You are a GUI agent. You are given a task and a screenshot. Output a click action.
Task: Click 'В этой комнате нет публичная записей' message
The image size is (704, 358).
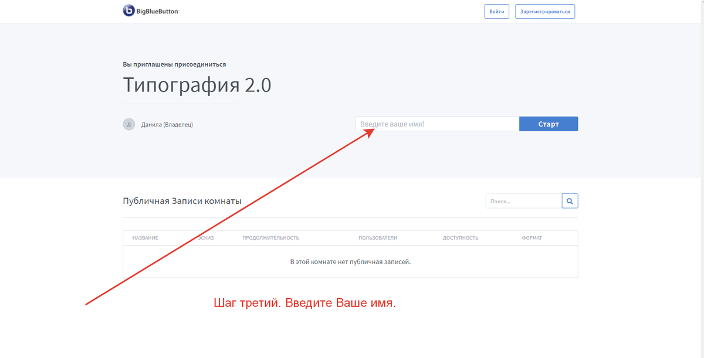tap(350, 261)
